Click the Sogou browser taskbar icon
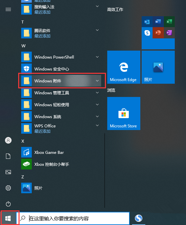This screenshot has width=186, height=225. point(138,218)
